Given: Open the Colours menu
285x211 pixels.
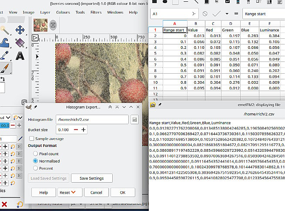Looking at the screenshot, I should [63, 12].
